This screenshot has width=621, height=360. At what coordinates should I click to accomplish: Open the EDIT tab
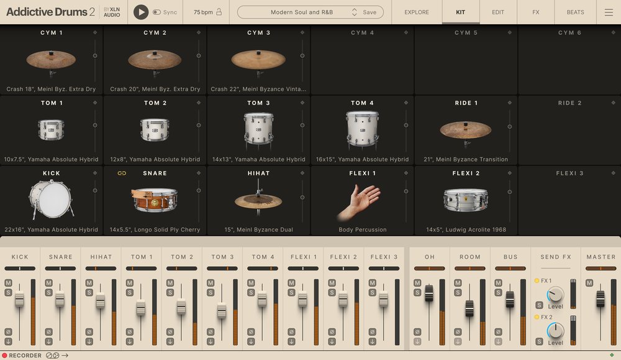click(x=497, y=12)
